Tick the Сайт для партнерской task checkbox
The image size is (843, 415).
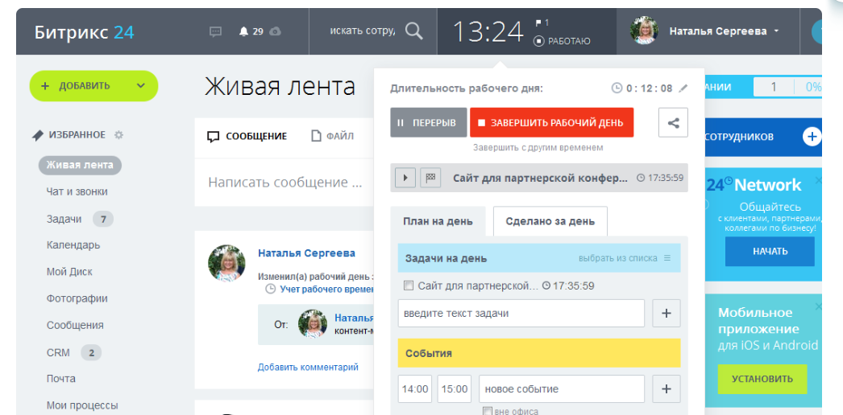pyautogui.click(x=409, y=286)
